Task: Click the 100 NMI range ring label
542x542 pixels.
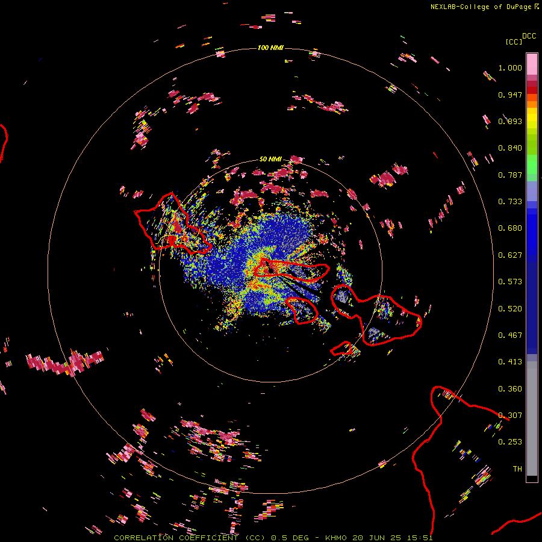Action: tap(270, 48)
